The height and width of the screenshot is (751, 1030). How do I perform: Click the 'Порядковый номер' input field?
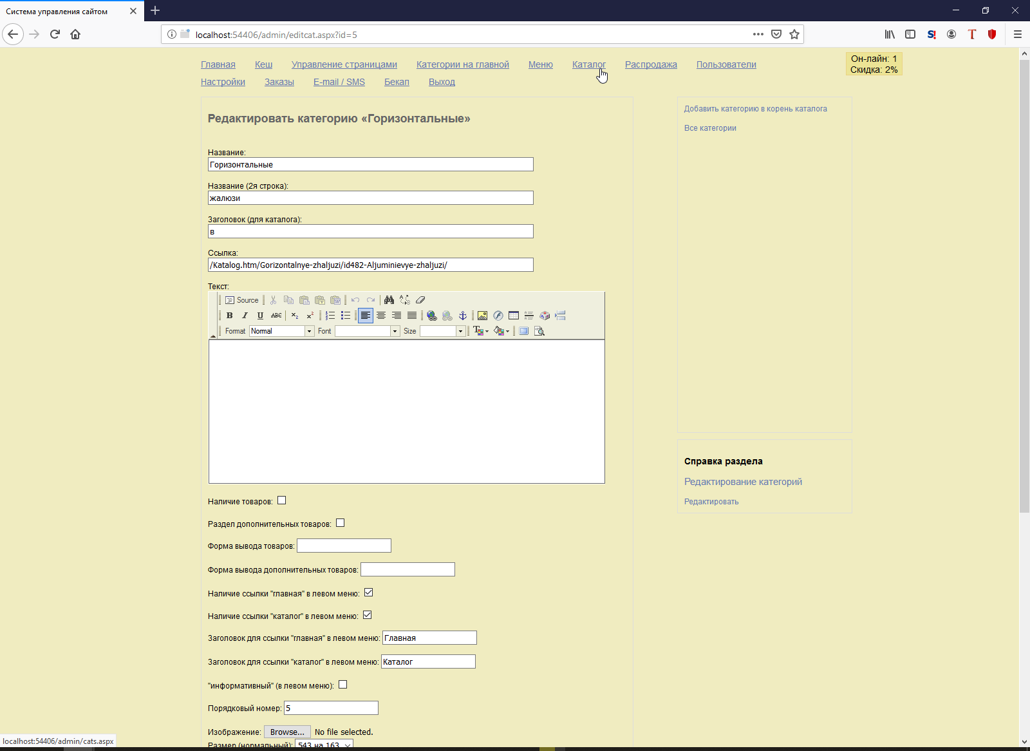point(331,708)
